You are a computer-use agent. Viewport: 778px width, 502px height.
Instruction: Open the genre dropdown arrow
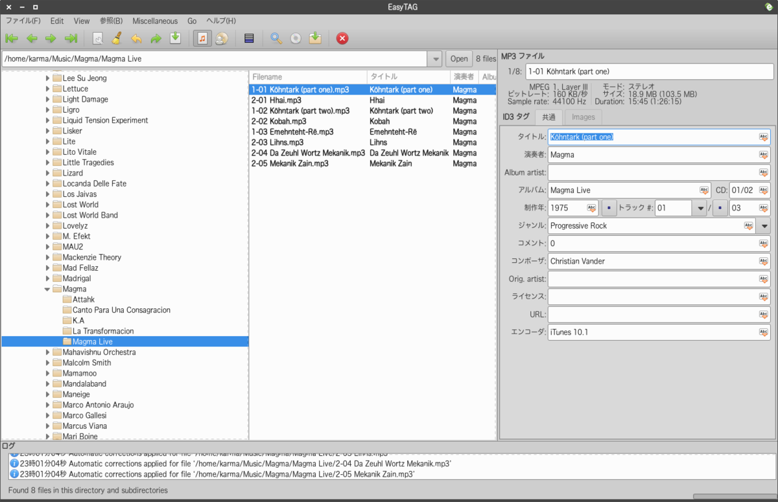click(764, 226)
